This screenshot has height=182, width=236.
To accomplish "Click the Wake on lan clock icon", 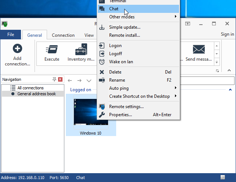I will 102,62.
